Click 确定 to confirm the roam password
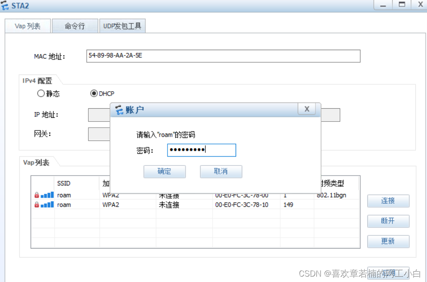The height and width of the screenshot is (282, 427). [x=164, y=171]
